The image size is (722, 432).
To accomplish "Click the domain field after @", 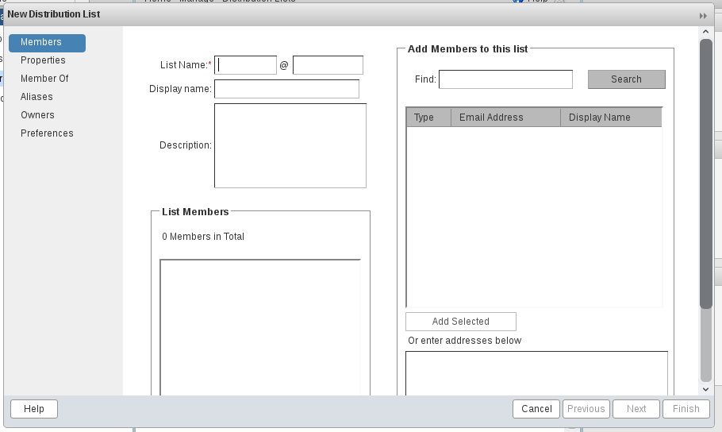I will [x=328, y=65].
